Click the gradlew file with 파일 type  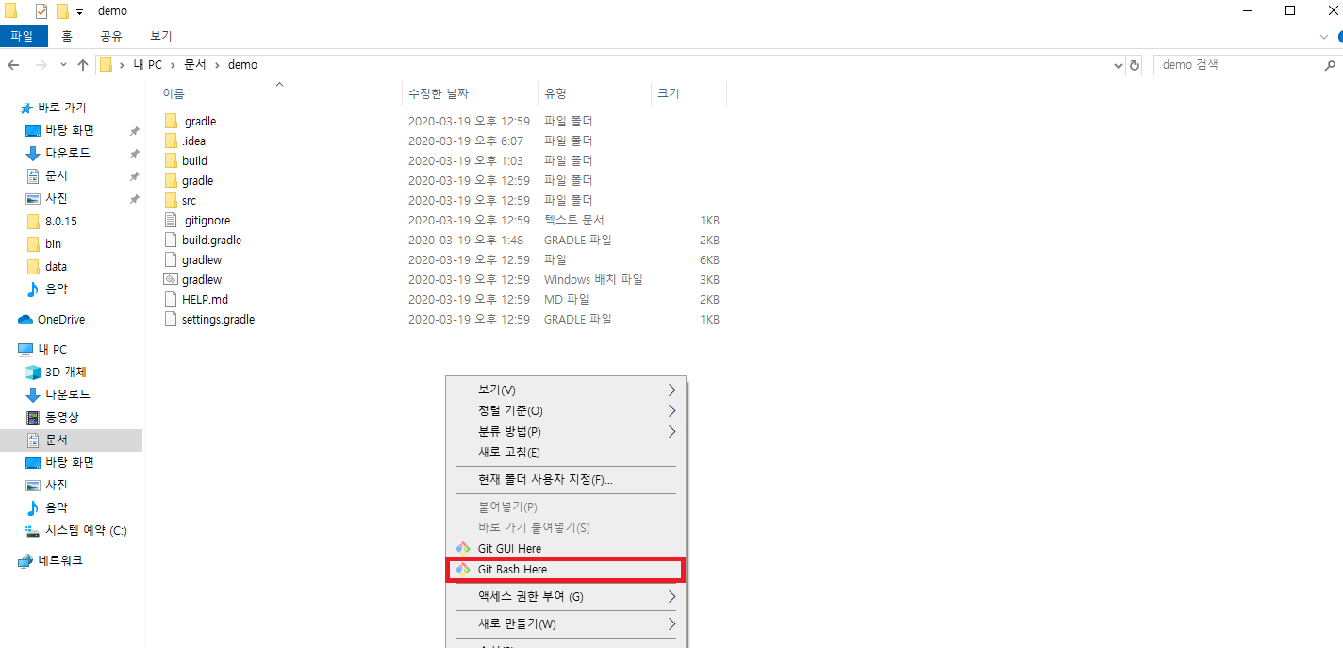tap(202, 259)
